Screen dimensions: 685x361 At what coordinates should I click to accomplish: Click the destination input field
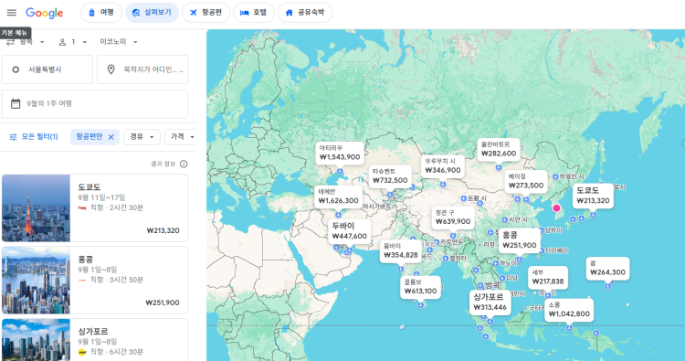click(x=142, y=69)
